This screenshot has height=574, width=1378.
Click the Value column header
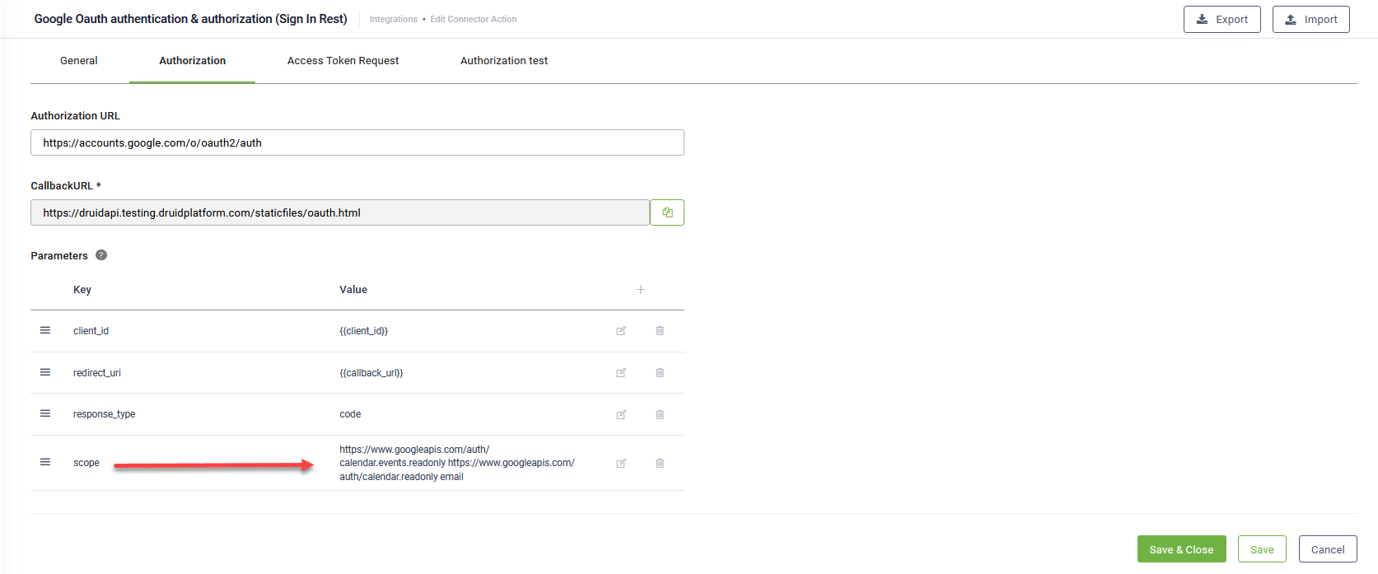coord(353,290)
